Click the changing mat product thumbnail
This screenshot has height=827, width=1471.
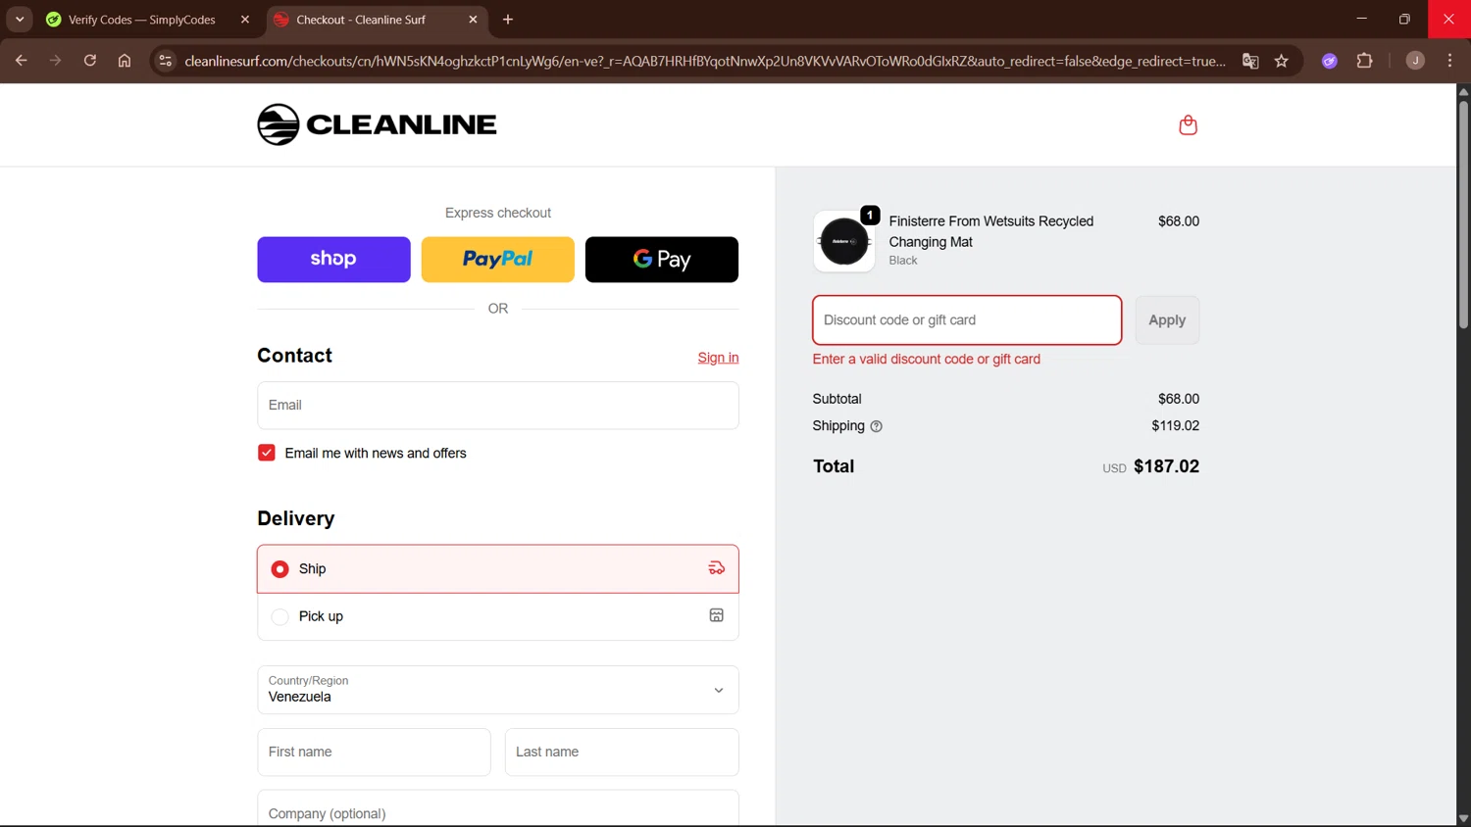[844, 241]
